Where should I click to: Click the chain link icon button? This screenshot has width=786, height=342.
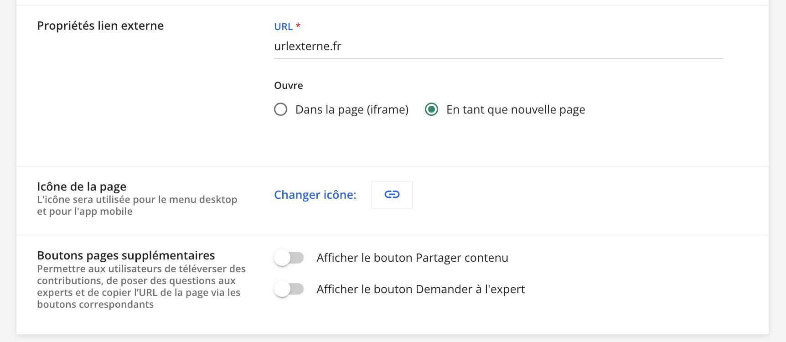click(392, 195)
